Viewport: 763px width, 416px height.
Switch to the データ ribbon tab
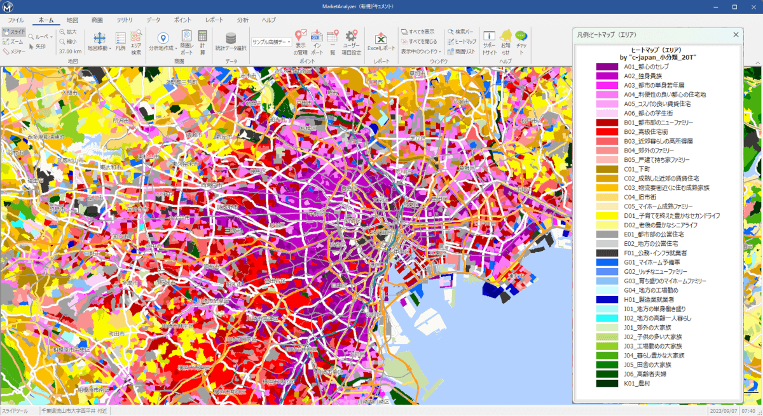point(153,20)
